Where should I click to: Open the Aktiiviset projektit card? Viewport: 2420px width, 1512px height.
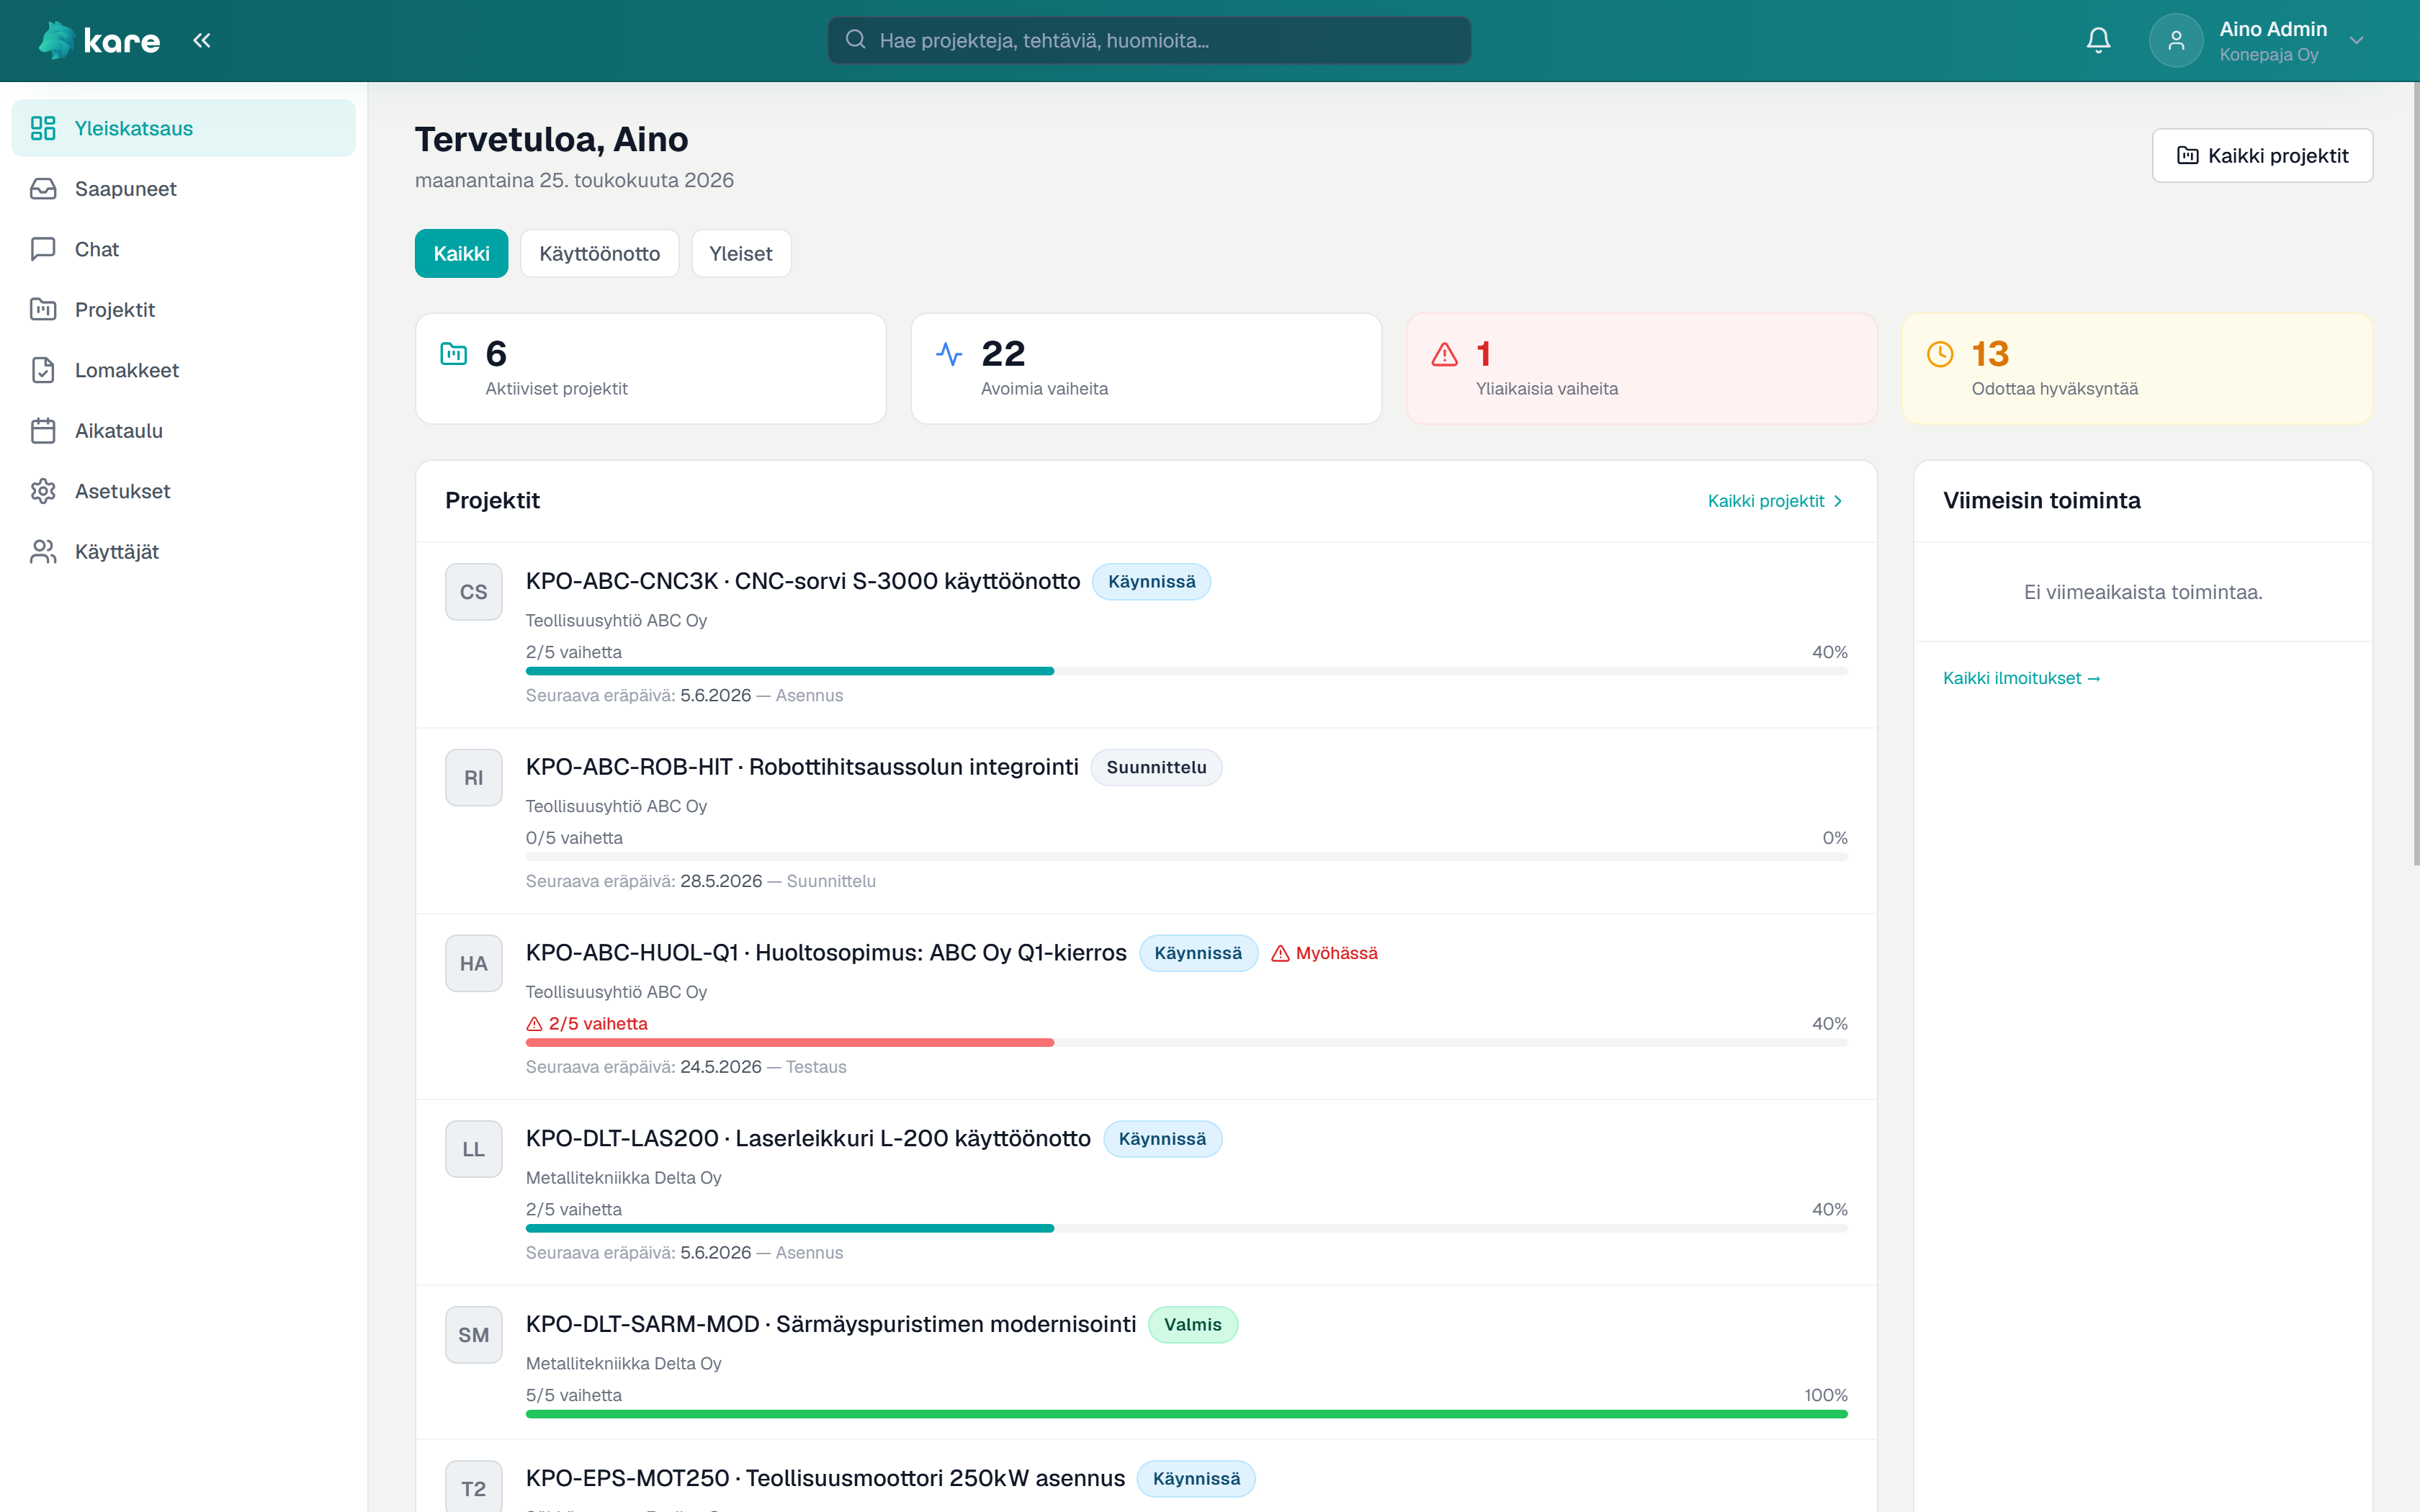click(651, 369)
